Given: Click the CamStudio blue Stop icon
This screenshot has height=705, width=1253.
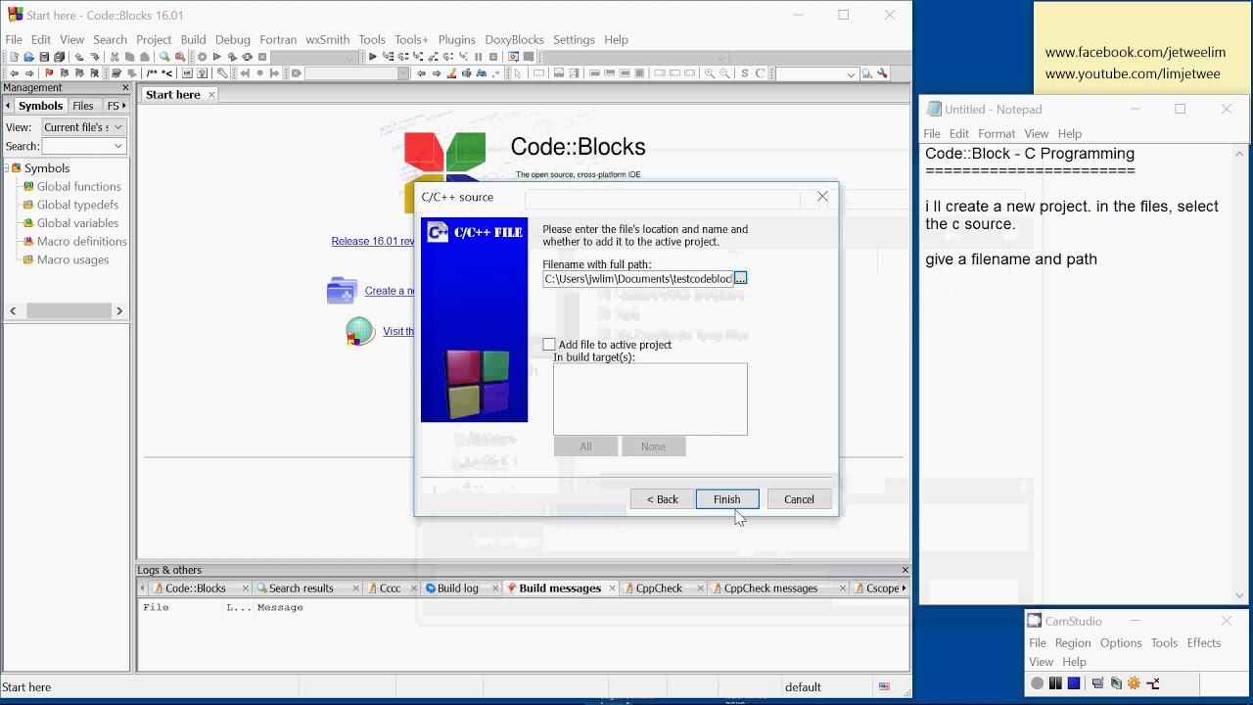Looking at the screenshot, I should [1074, 682].
